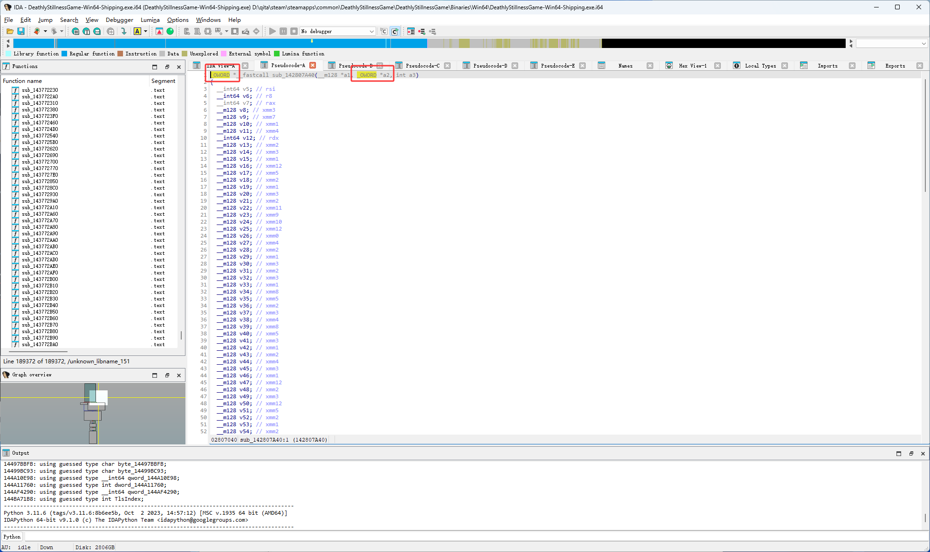930x552 pixels.
Task: Click the breakpoint list toolbar icon
Action: pyautogui.click(x=410, y=31)
